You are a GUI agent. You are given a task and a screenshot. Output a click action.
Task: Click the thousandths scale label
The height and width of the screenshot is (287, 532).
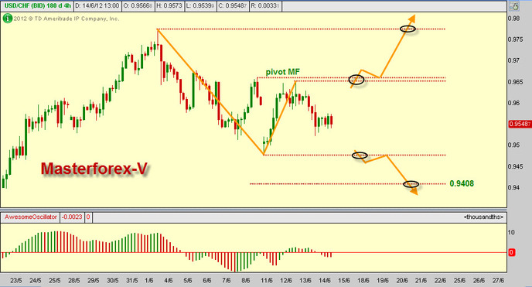click(x=483, y=217)
